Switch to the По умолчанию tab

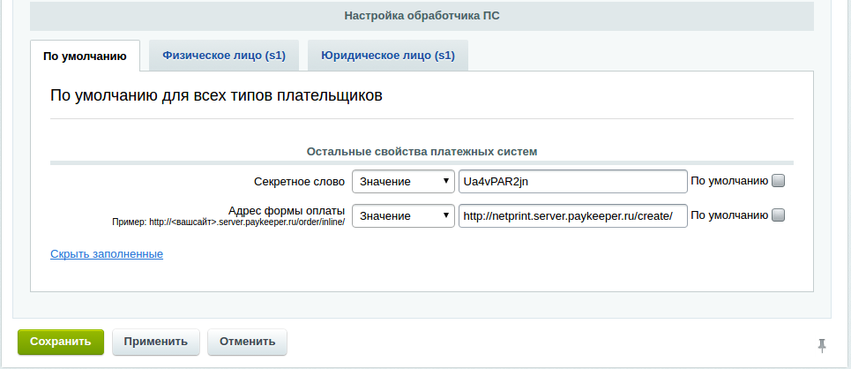[x=85, y=56]
